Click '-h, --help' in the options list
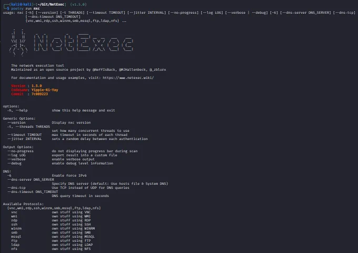The image size is (358, 253). pos(17,110)
